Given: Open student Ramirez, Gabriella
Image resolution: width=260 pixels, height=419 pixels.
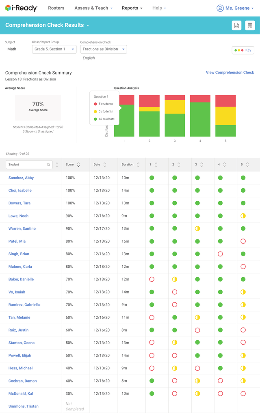Looking at the screenshot, I should pyautogui.click(x=24, y=305).
